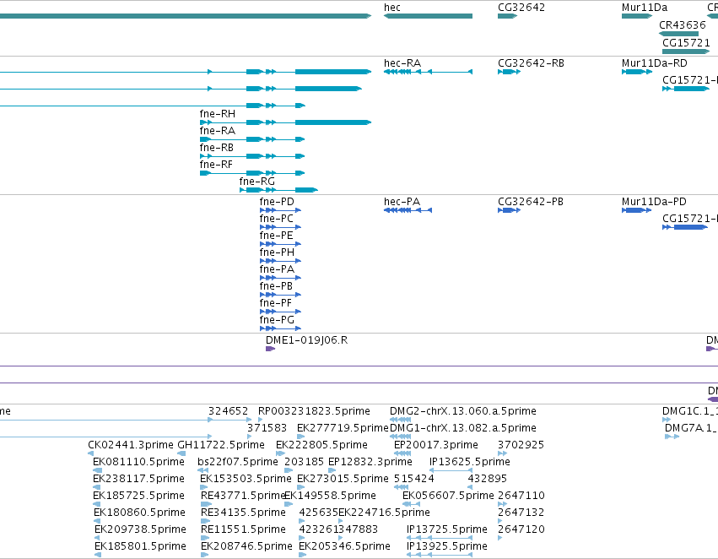This screenshot has height=559, width=718.
Task: Select the EK081110.5prime EST
Action: point(97,470)
